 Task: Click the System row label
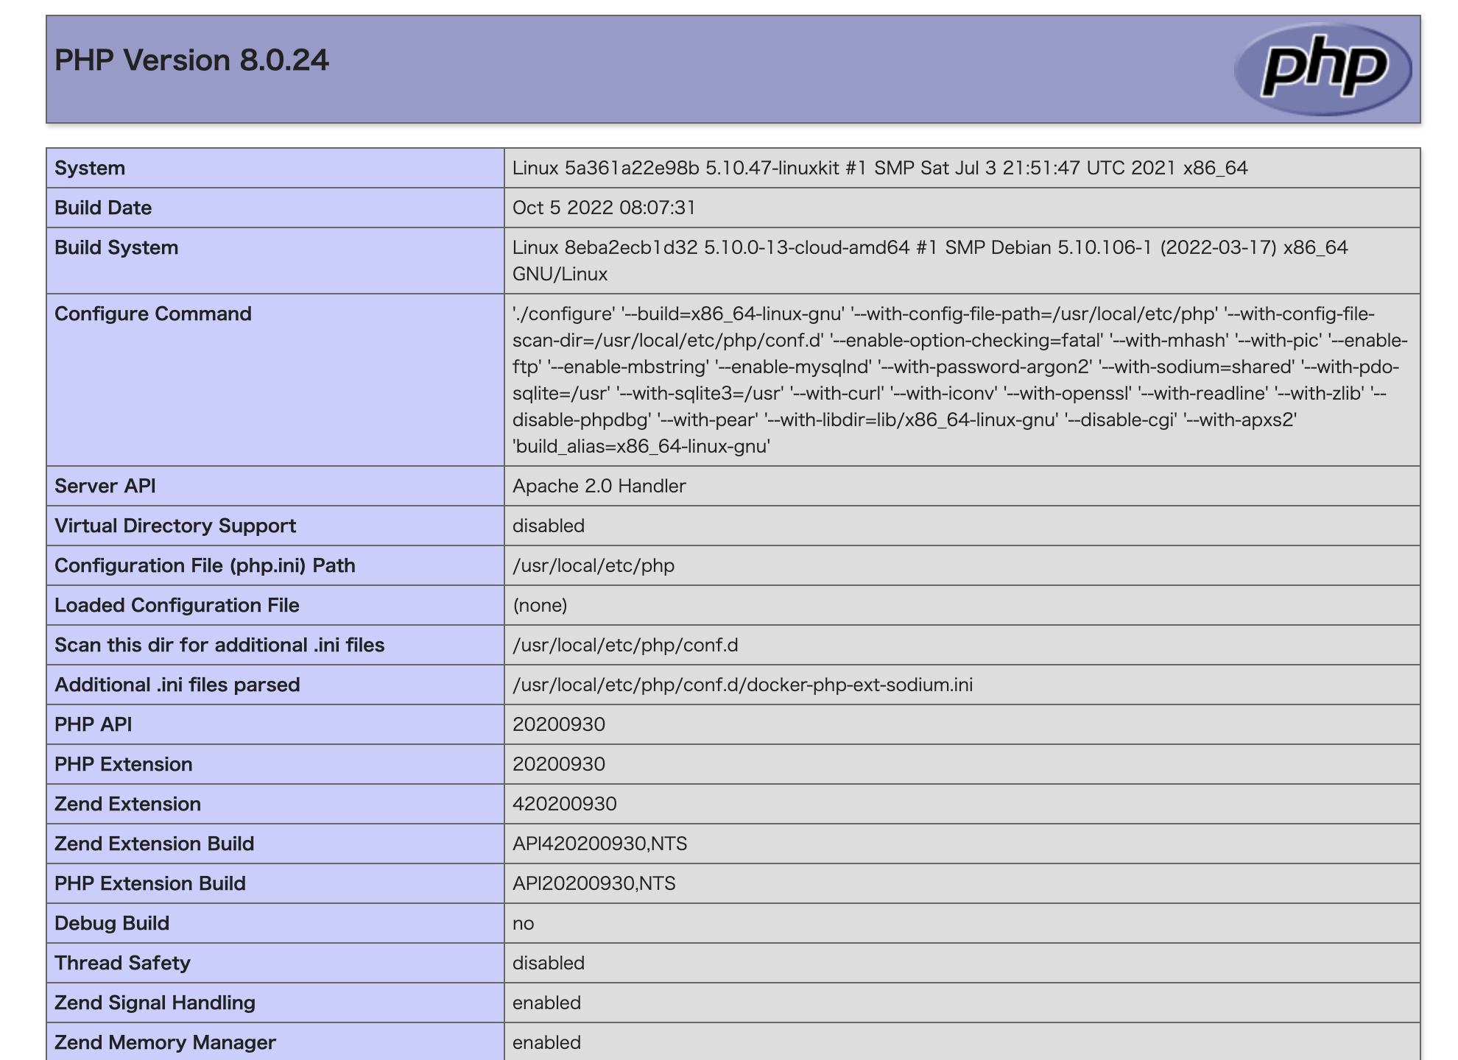coord(90,168)
